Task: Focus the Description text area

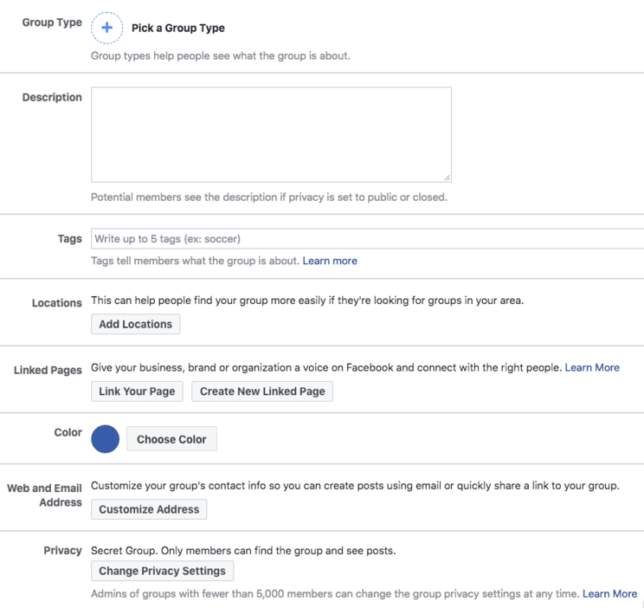Action: (271, 134)
